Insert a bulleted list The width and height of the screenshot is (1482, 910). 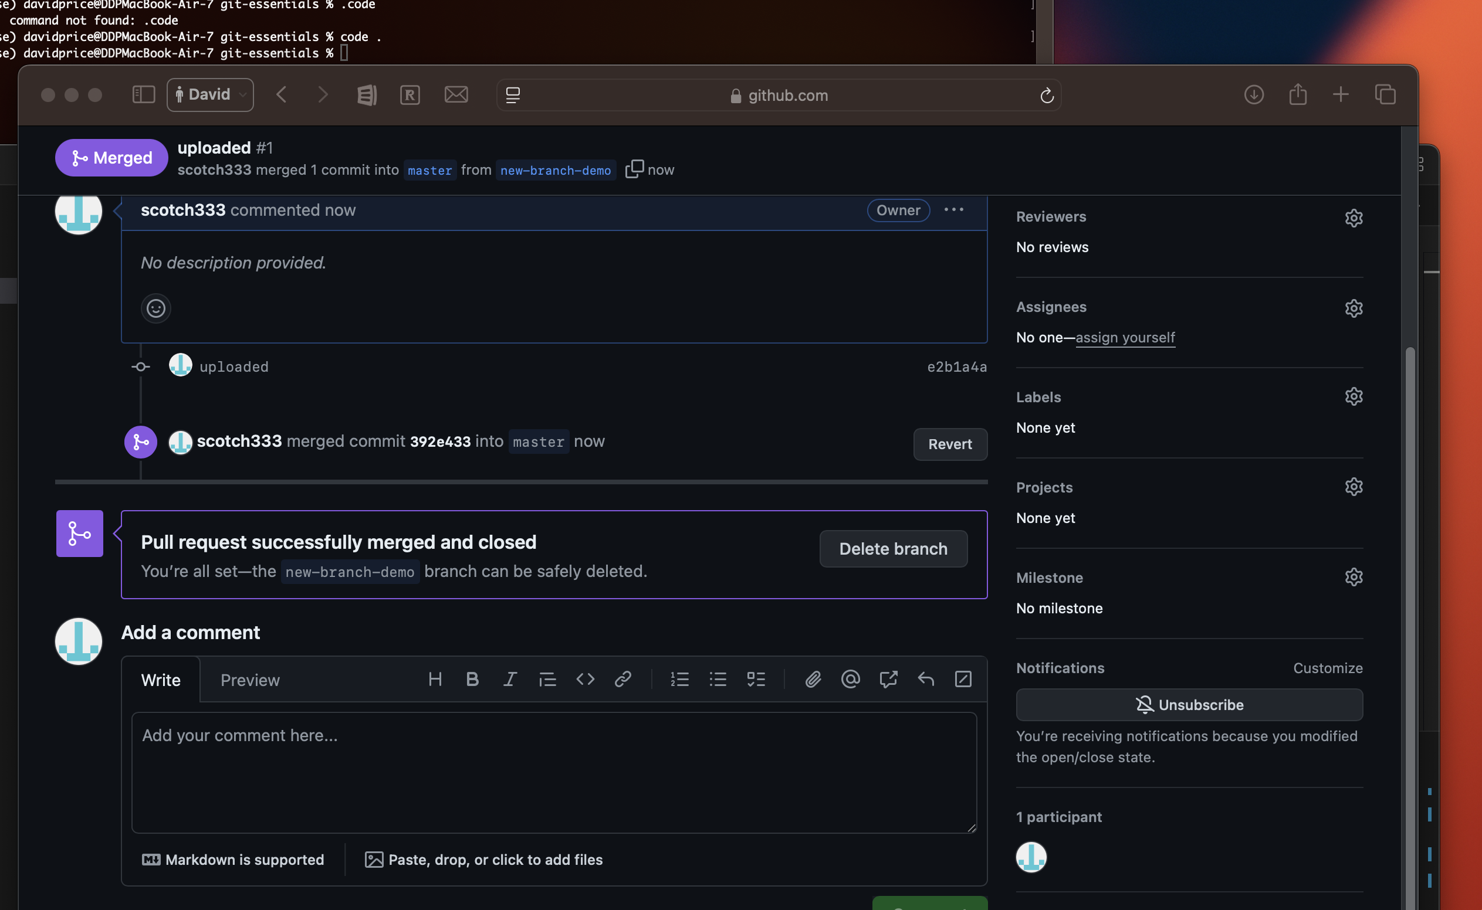[718, 680]
